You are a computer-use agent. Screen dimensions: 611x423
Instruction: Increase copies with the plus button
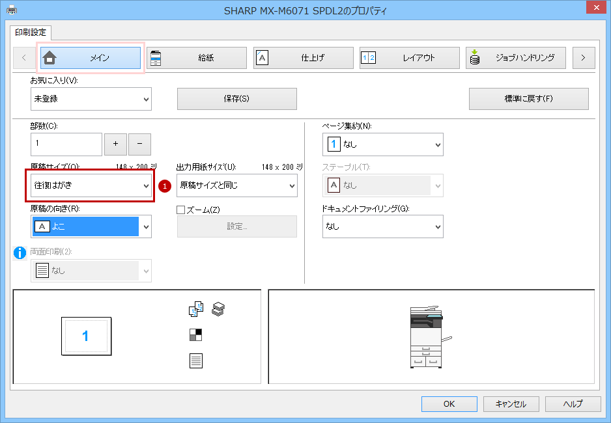(x=115, y=144)
